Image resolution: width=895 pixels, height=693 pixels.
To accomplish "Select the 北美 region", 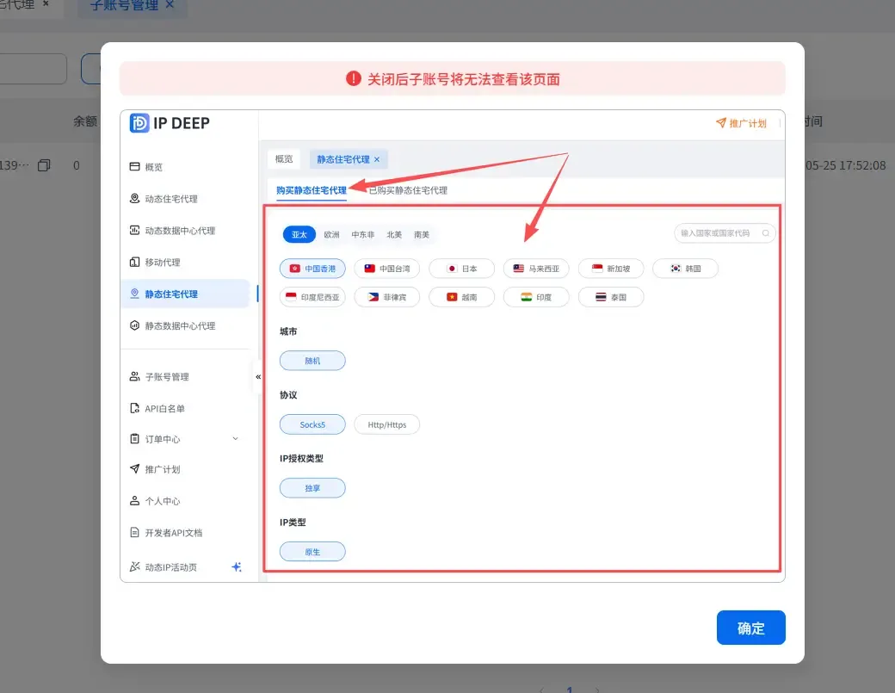I will (x=394, y=235).
